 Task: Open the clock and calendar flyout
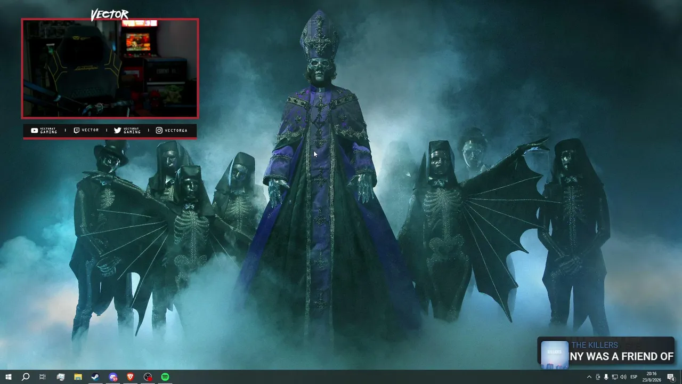[x=651, y=377]
